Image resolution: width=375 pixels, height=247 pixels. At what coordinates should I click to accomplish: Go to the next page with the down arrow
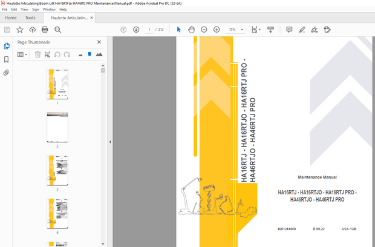(x=136, y=30)
